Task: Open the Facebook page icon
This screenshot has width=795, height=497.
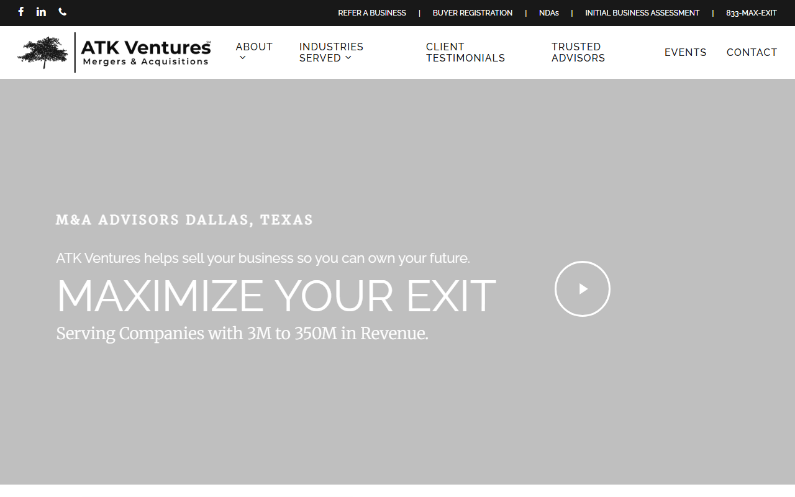Action: click(x=21, y=12)
